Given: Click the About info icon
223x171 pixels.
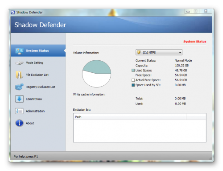Looking at the screenshot, I should point(19,123).
